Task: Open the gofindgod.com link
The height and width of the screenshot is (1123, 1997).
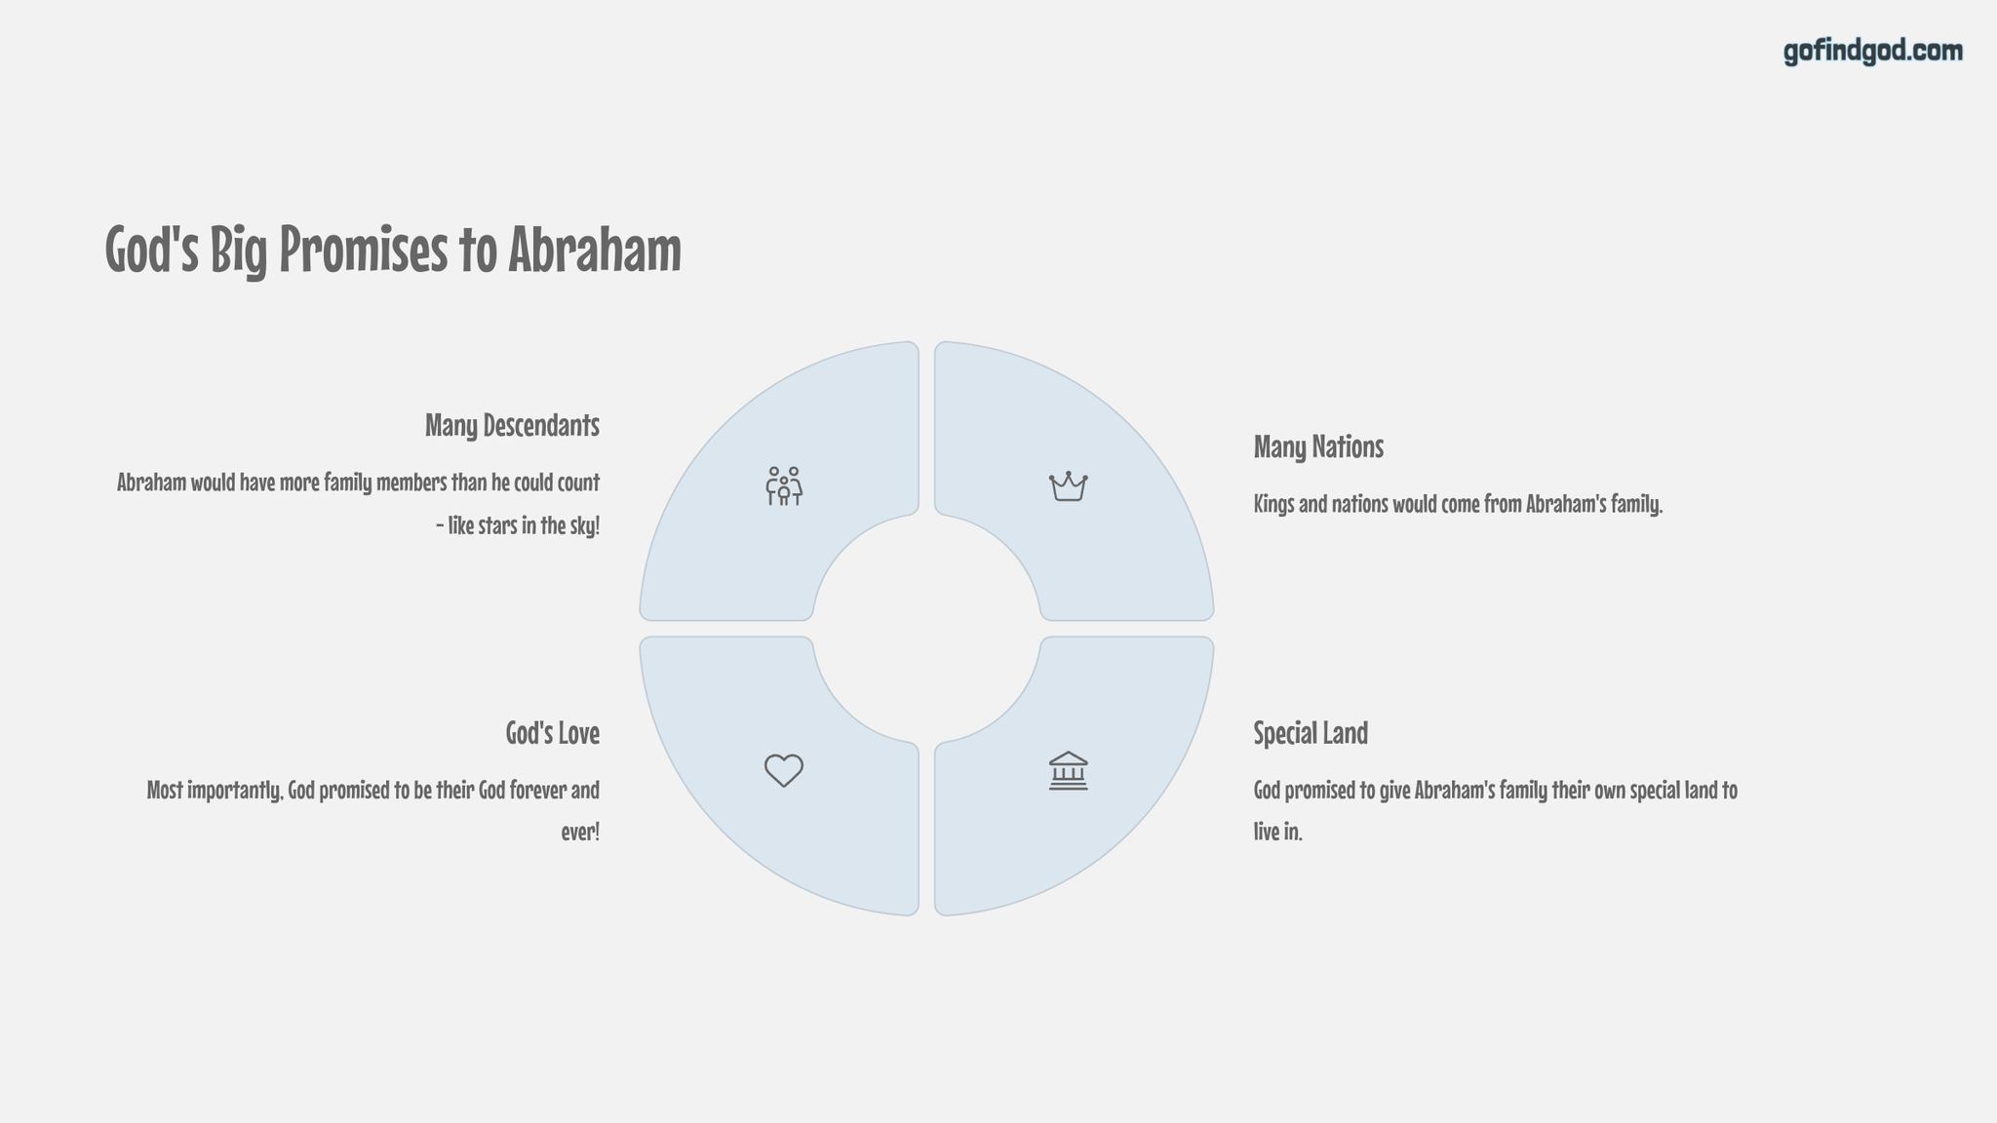Action: [1872, 51]
